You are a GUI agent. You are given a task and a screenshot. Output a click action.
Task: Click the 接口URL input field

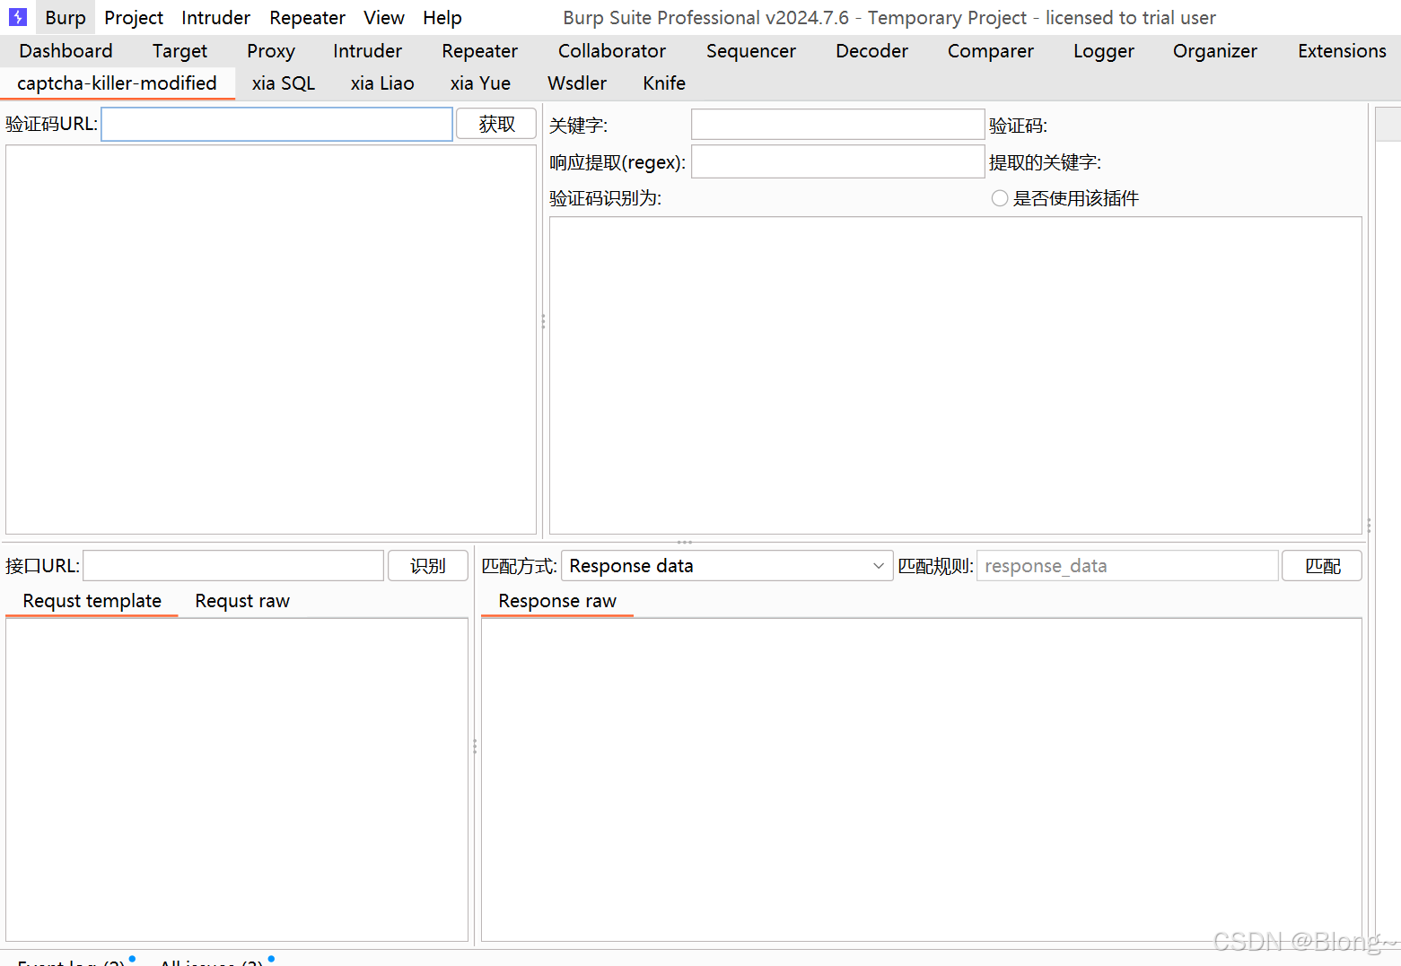[x=233, y=566]
